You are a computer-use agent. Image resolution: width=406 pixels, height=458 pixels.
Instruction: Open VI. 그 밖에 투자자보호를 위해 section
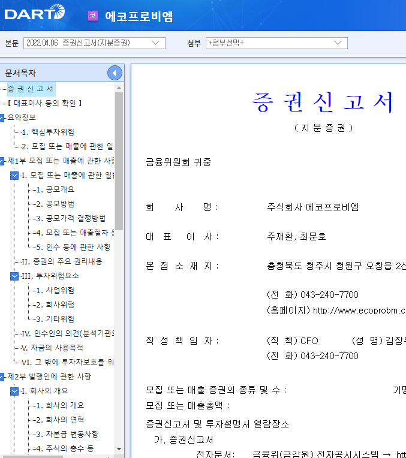point(68,363)
